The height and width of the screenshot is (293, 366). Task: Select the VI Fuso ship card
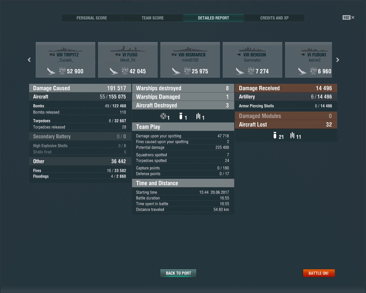128,60
